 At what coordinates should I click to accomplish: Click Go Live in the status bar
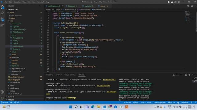point(172,103)
